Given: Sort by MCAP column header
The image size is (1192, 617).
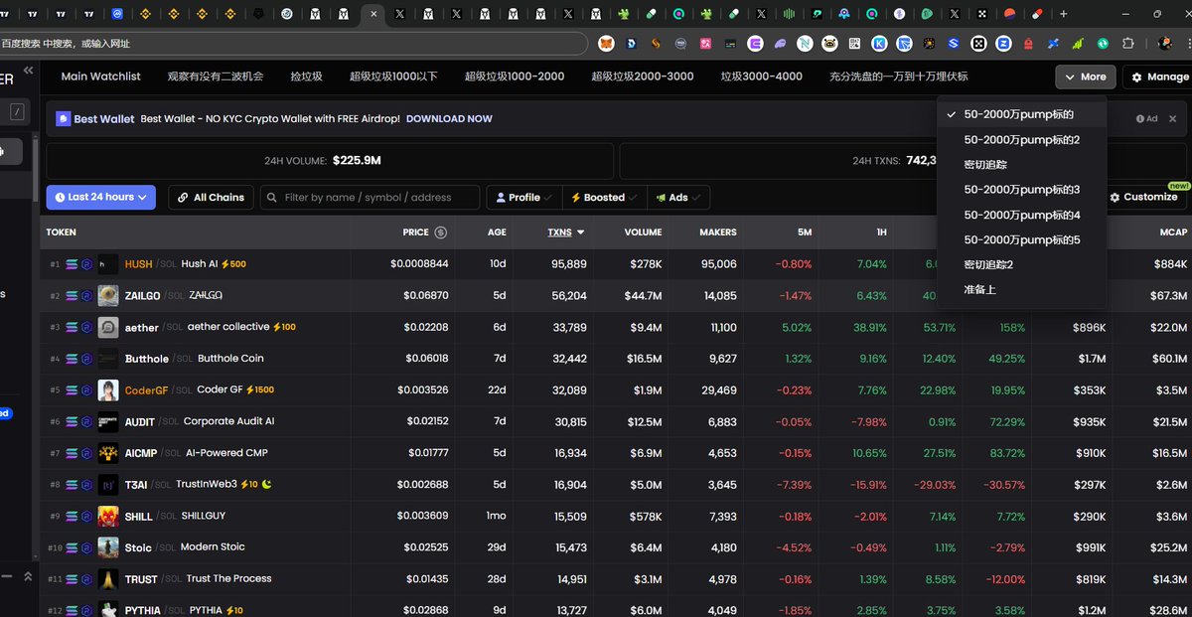Looking at the screenshot, I should pos(1173,232).
